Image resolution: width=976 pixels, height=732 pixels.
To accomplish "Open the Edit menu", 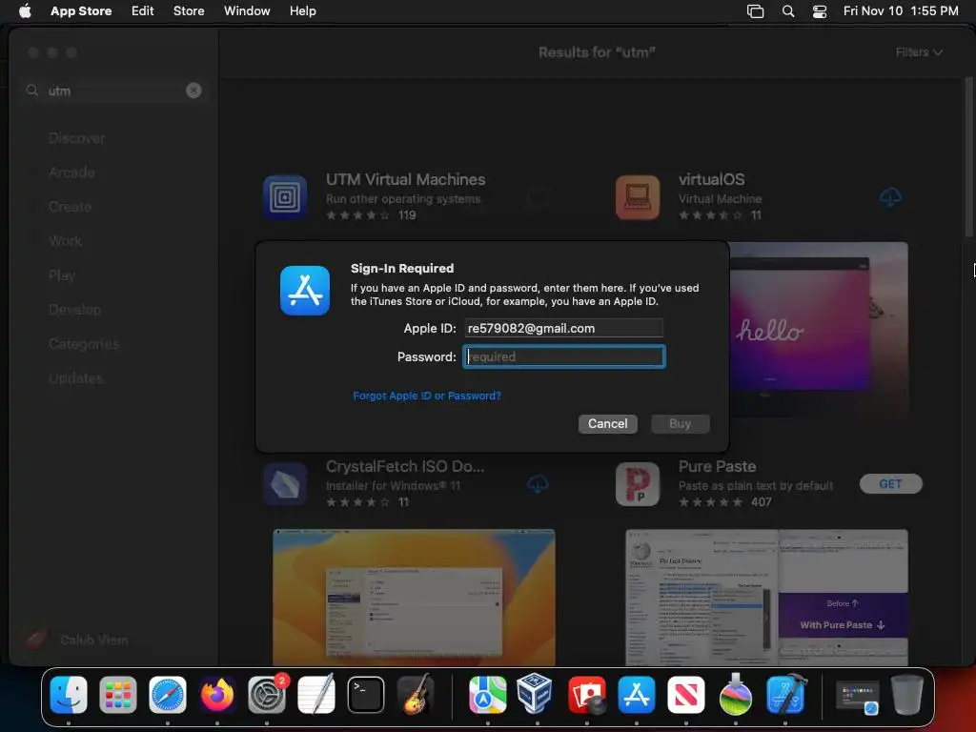I will (x=143, y=10).
